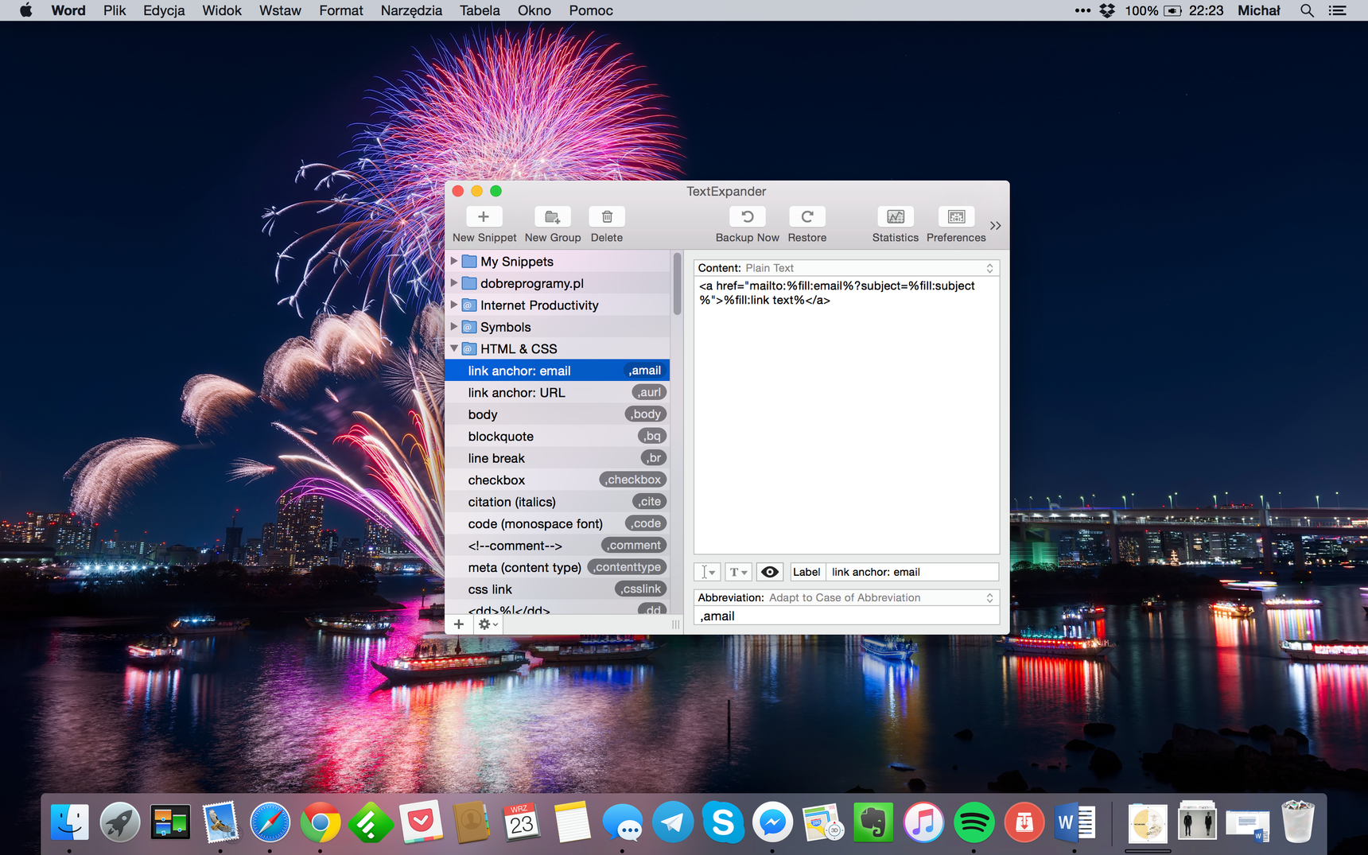Click the snippet list scrollbar
The height and width of the screenshot is (855, 1368).
(x=677, y=284)
